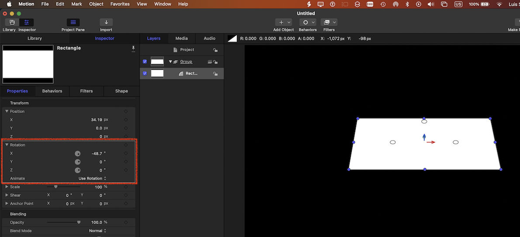
Task: Click the Group layer lock icon
Action: click(x=215, y=62)
